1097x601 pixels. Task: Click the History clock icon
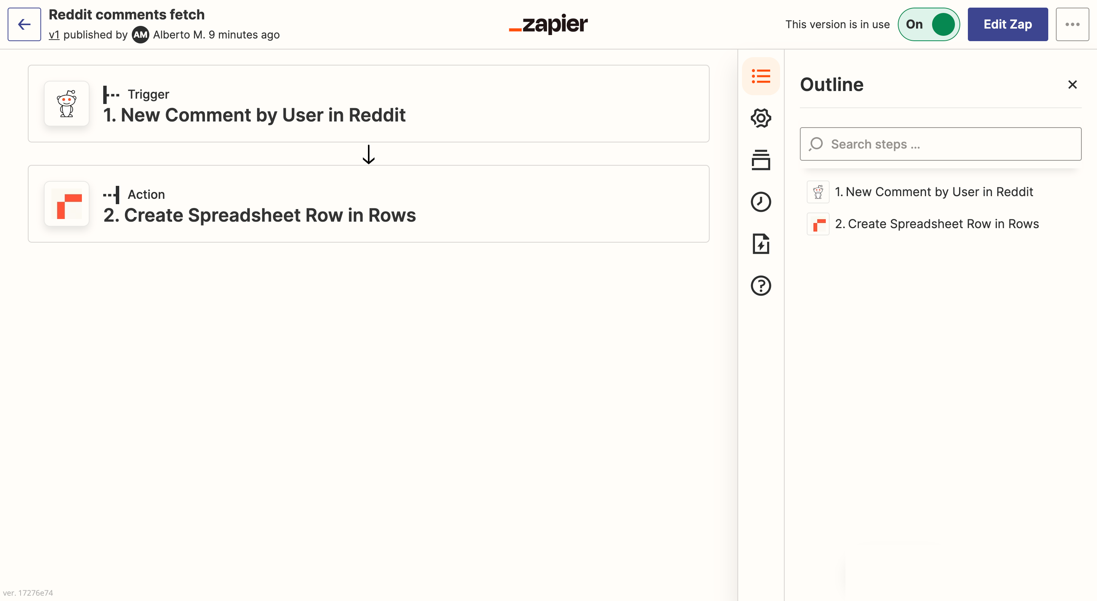point(761,201)
